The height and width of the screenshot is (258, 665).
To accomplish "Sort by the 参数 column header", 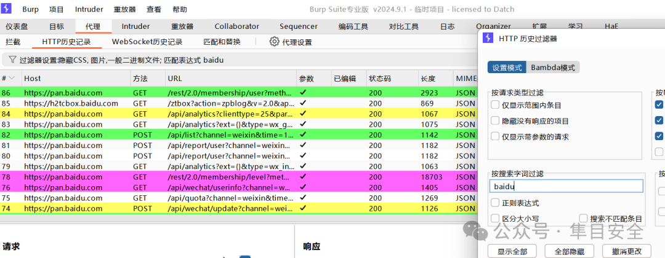I will coord(313,78).
